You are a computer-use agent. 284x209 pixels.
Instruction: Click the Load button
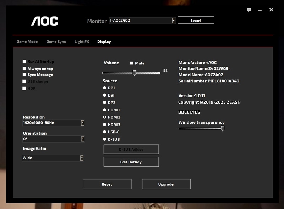coord(196,20)
